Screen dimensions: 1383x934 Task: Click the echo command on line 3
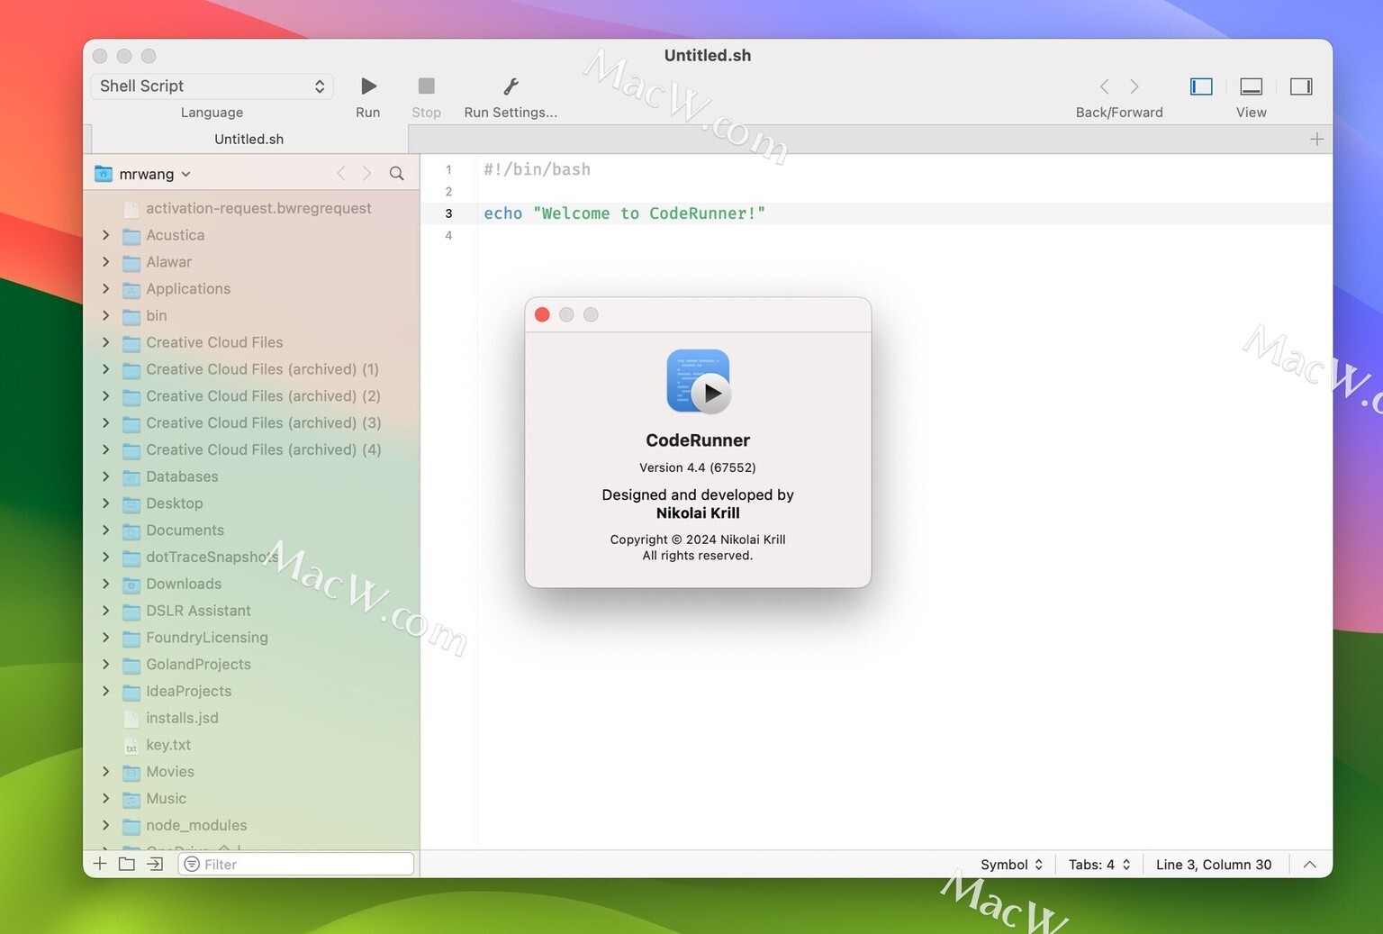coord(503,213)
